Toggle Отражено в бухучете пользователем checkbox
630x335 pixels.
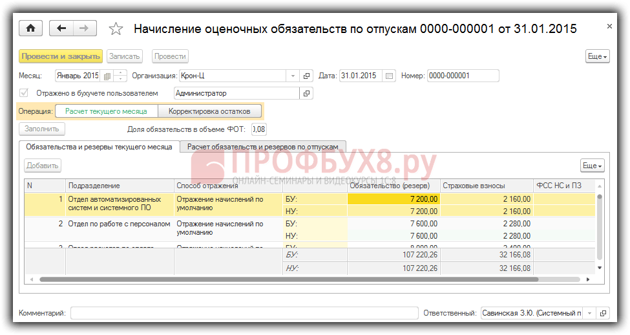coord(24,93)
